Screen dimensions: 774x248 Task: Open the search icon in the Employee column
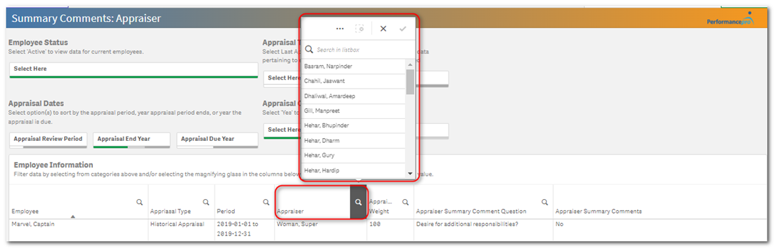[139, 202]
